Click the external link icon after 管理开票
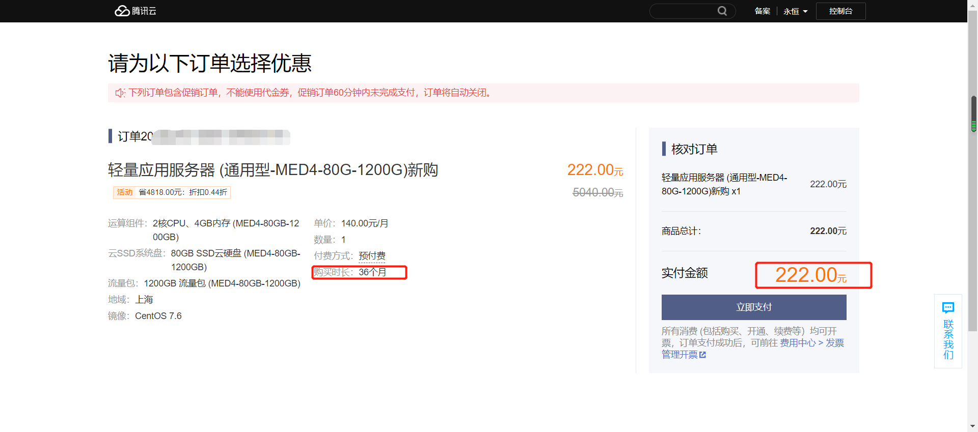Screen dimensions: 978x432 703,355
